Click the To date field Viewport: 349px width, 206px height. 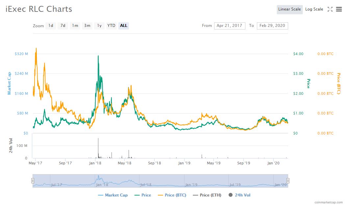(x=272, y=26)
